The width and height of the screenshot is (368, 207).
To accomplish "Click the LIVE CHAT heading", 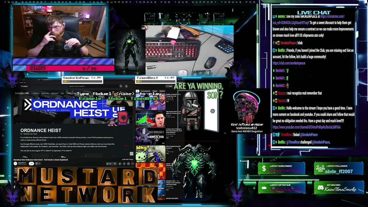I will point(314,12).
